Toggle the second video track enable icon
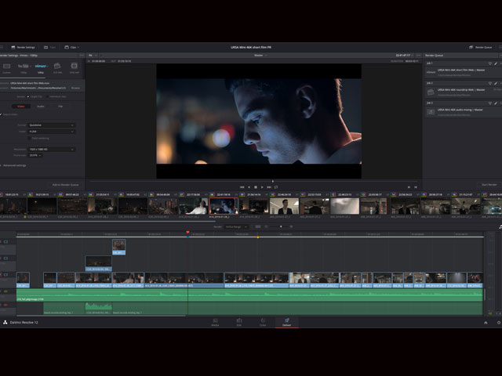 coord(5,258)
